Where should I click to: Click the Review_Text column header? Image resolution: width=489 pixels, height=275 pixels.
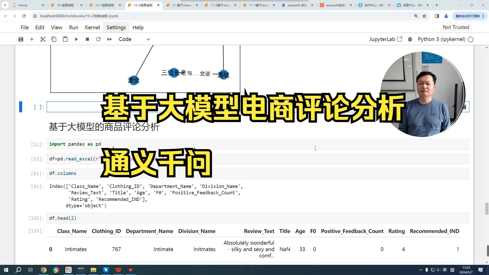(x=259, y=231)
